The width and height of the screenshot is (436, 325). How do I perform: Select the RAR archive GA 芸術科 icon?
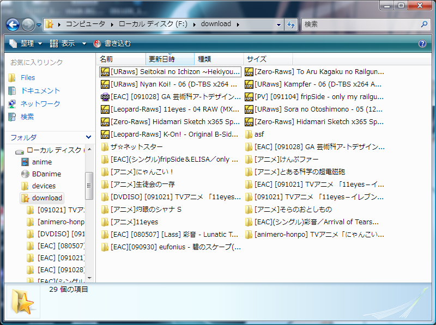(105, 97)
